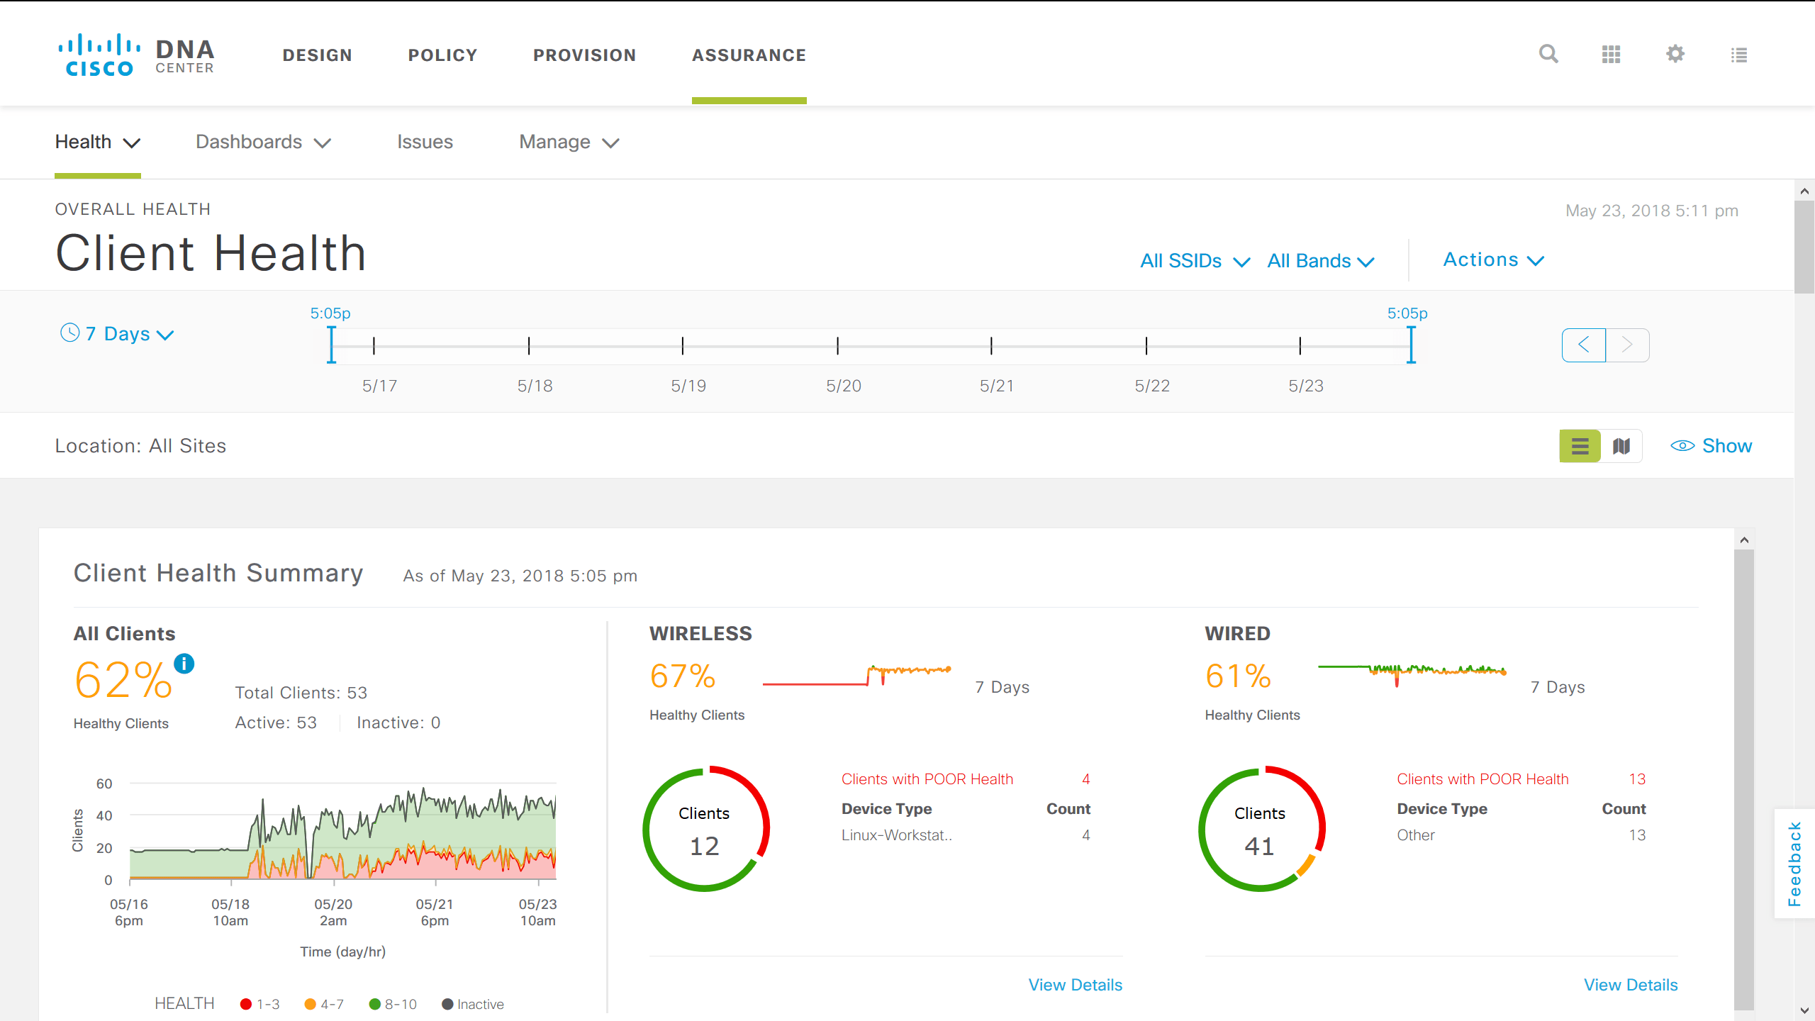Click the notifications list icon

point(1738,54)
